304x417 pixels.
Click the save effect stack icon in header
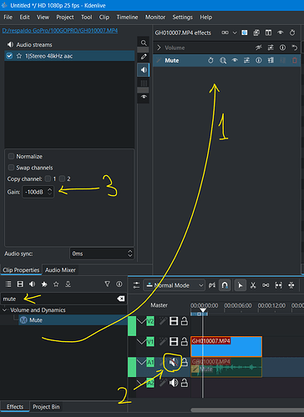click(x=256, y=33)
